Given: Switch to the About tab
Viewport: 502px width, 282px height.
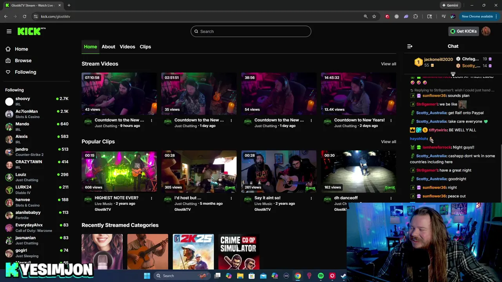Looking at the screenshot, I should pyautogui.click(x=108, y=47).
